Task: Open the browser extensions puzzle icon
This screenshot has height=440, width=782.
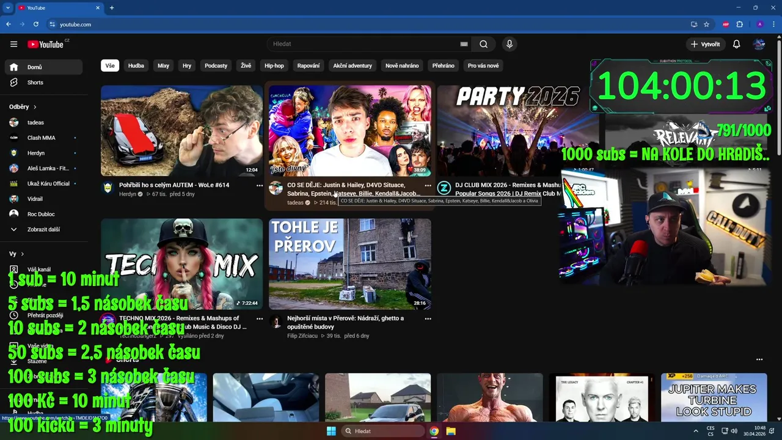Action: pos(739,24)
